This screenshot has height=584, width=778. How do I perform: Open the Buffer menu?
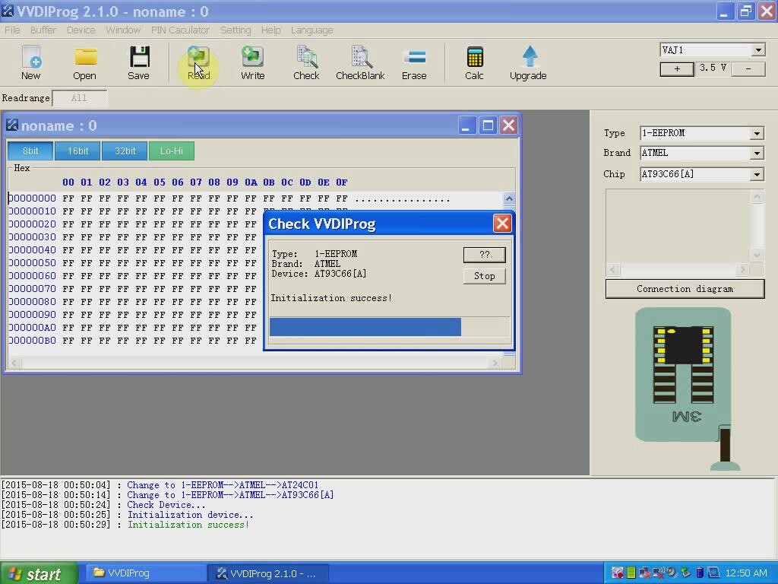coord(43,30)
